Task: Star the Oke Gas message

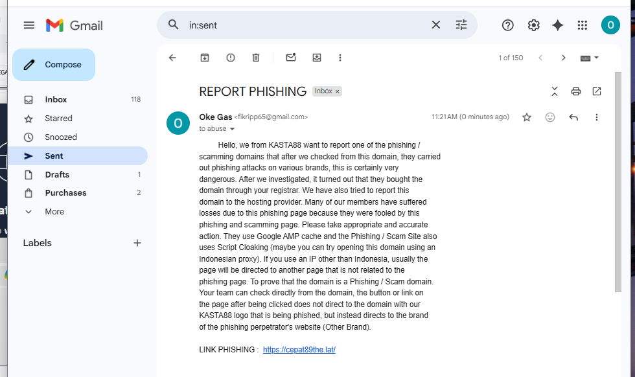Action: click(x=526, y=117)
